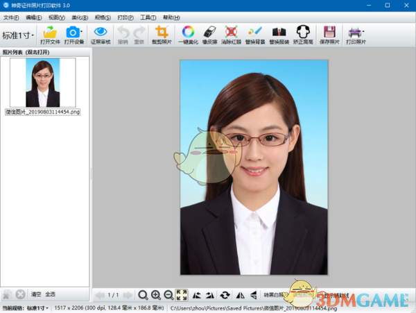
Task: Click the Replace Background tool
Action: click(254, 32)
